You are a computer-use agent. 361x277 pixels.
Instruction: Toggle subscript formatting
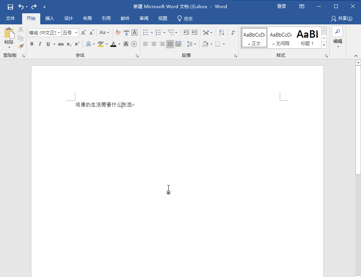[x=69, y=44]
